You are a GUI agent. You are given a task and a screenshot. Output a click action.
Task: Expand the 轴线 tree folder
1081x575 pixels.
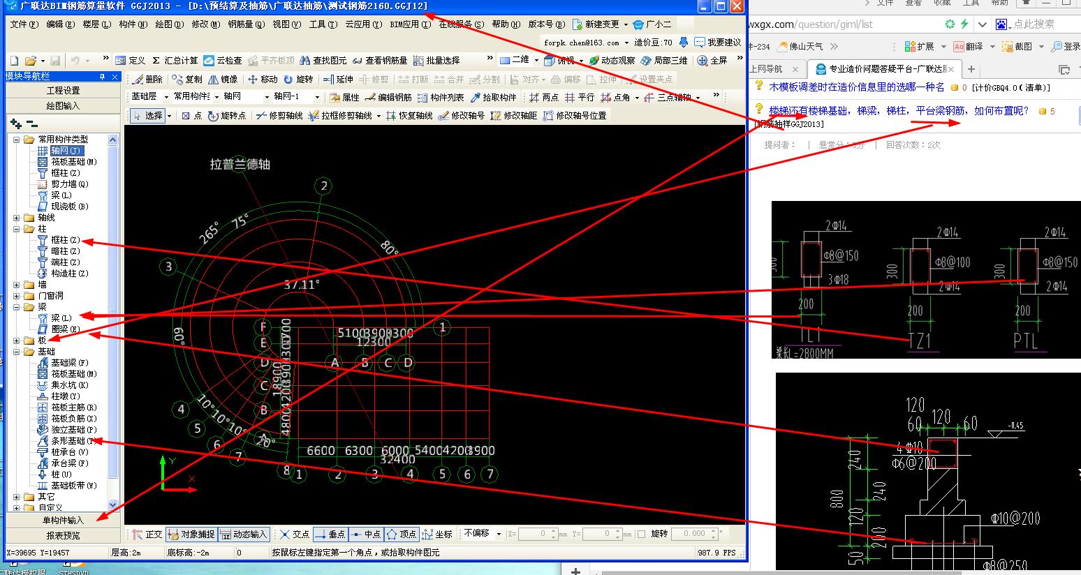pyautogui.click(x=17, y=218)
